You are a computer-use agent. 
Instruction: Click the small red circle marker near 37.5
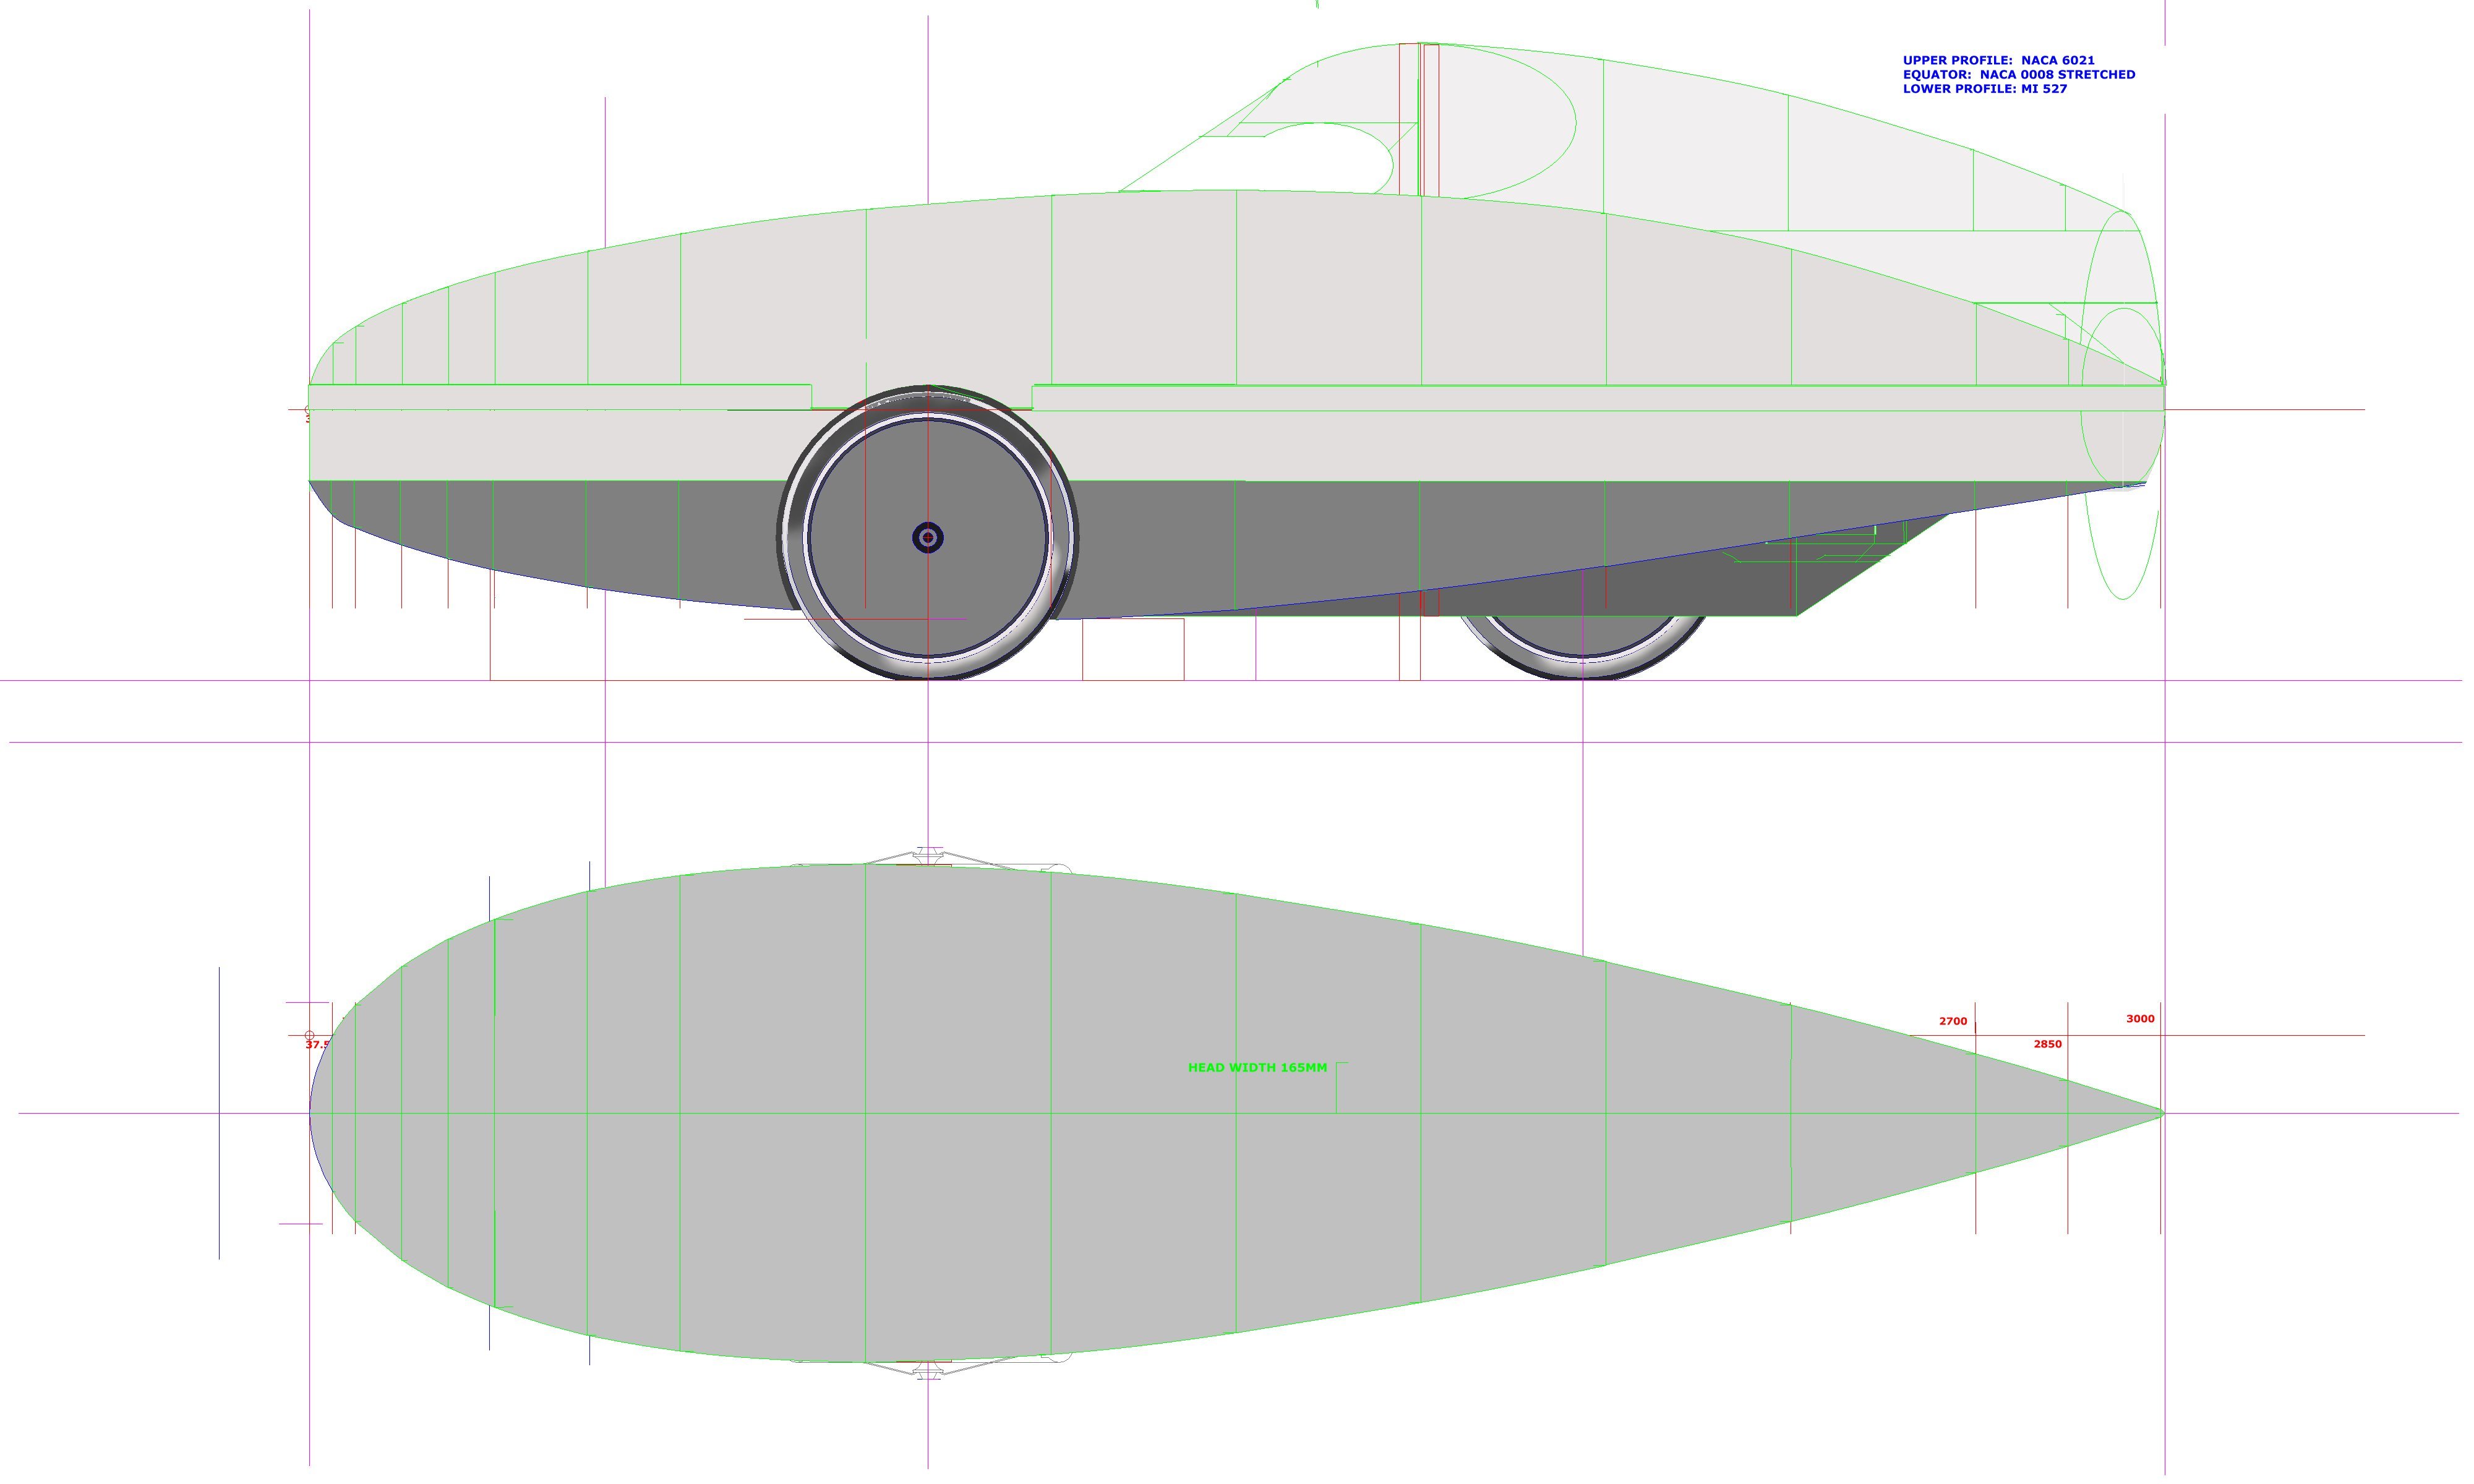point(309,1036)
